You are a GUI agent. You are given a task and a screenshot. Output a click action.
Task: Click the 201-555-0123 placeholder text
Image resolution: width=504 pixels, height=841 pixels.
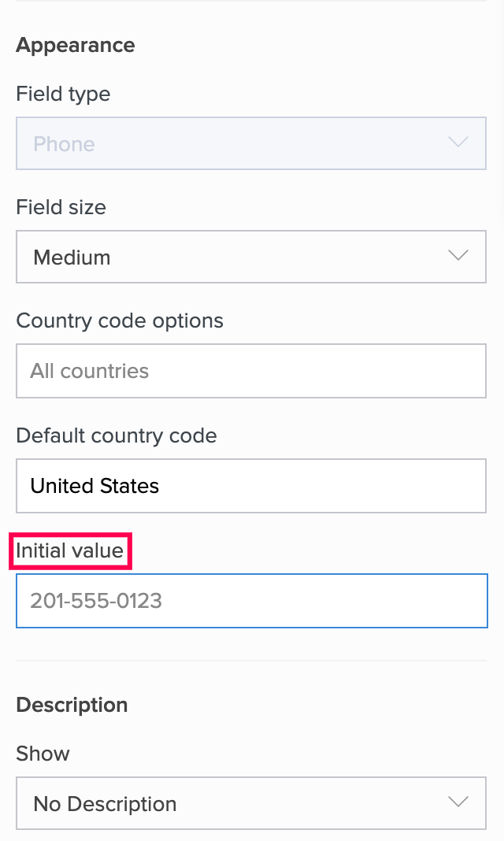(96, 601)
